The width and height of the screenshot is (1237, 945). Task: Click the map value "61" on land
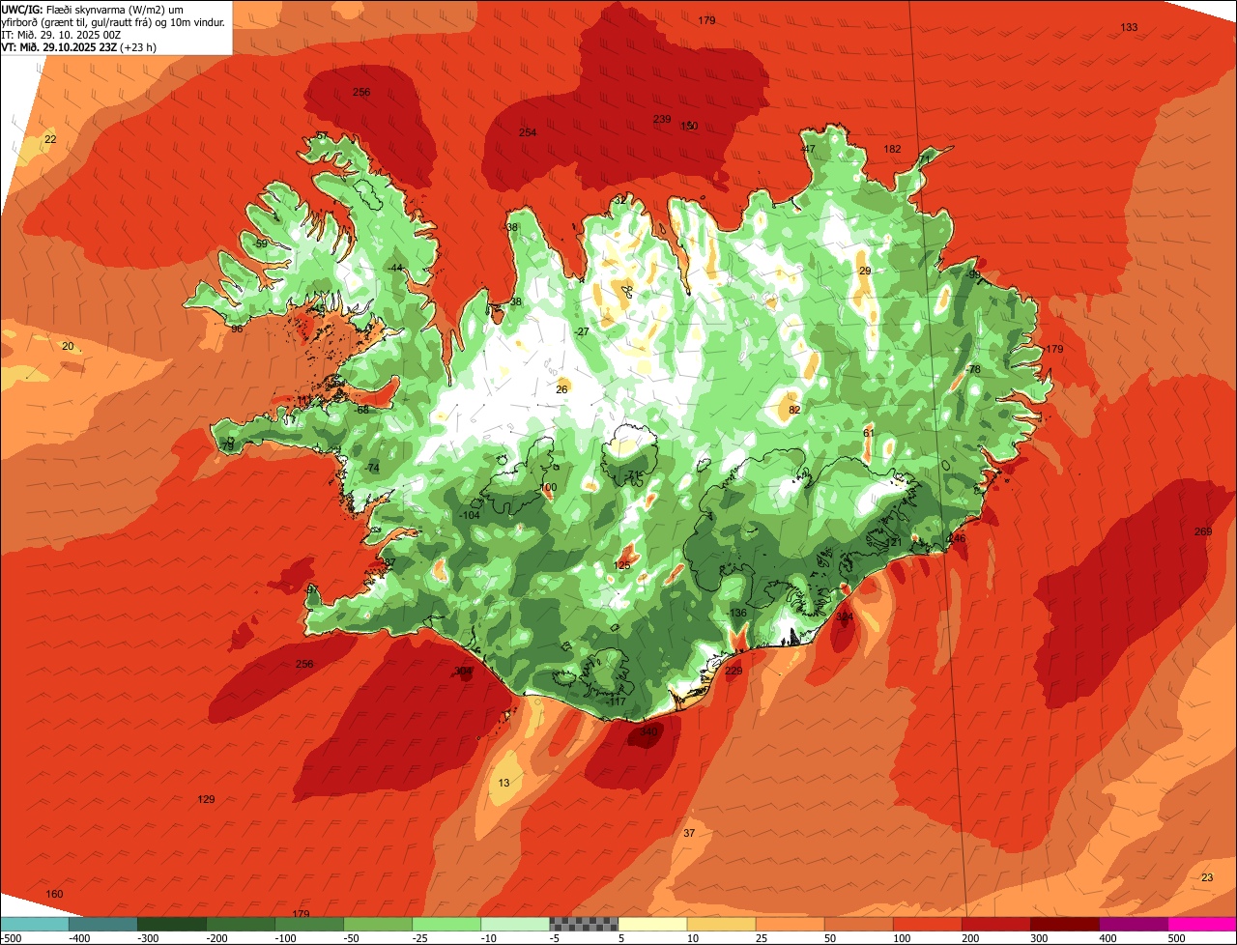pos(868,433)
